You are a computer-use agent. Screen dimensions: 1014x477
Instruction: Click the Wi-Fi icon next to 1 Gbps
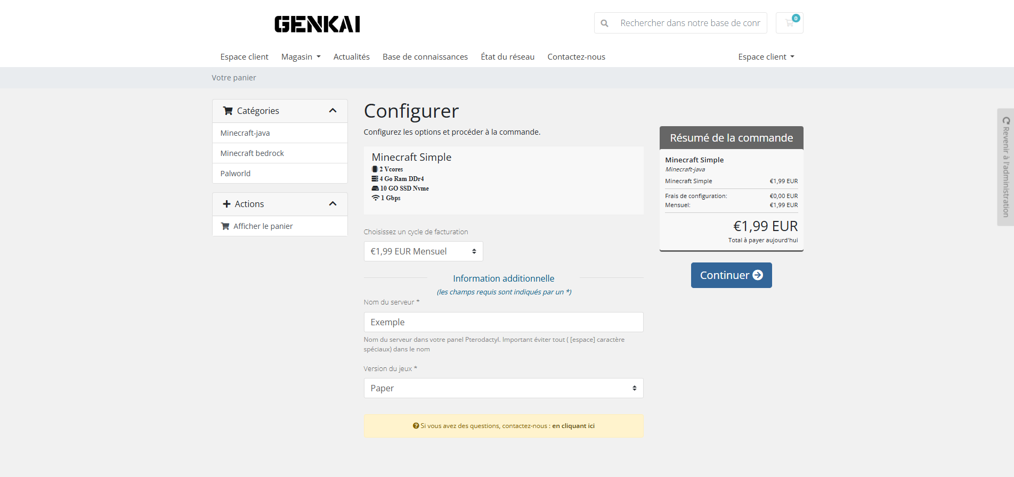376,198
